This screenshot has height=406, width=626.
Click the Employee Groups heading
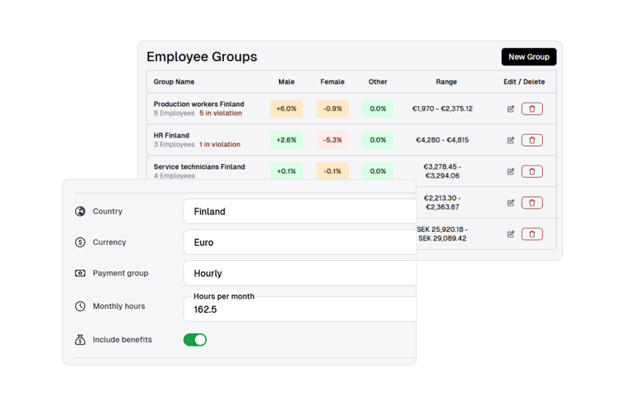[202, 57]
